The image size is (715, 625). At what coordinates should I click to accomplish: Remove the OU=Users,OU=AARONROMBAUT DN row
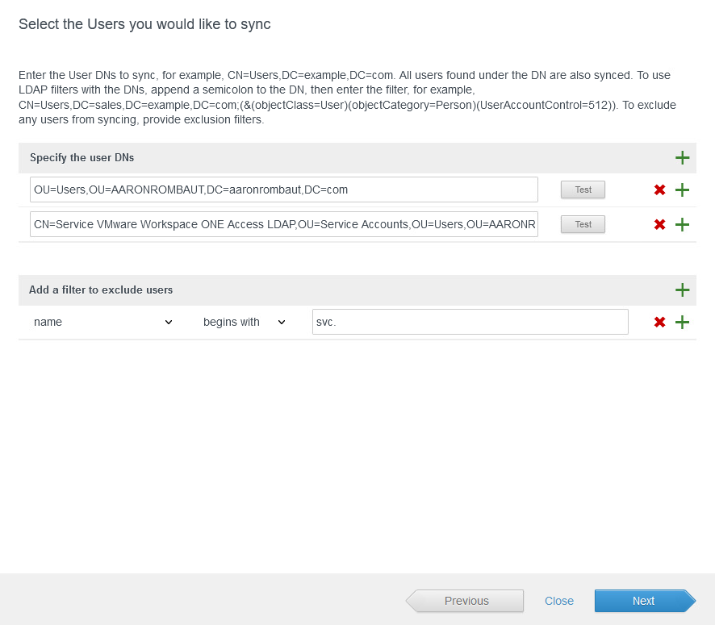[x=659, y=190]
